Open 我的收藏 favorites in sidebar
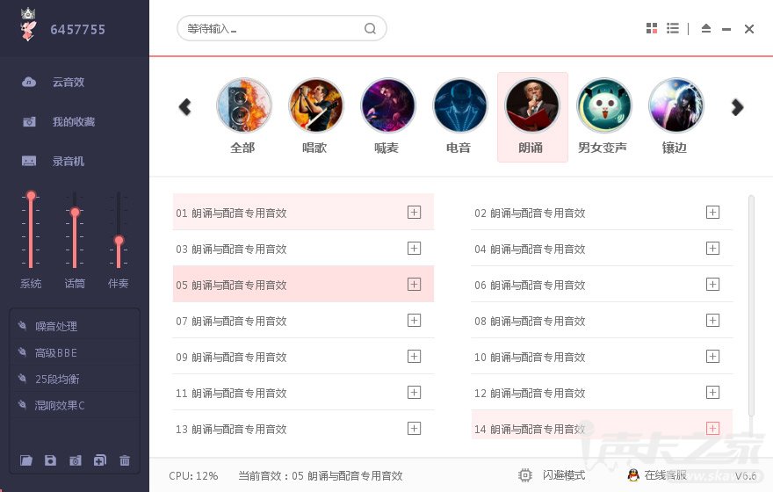Image resolution: width=773 pixels, height=492 pixels. 58,121
